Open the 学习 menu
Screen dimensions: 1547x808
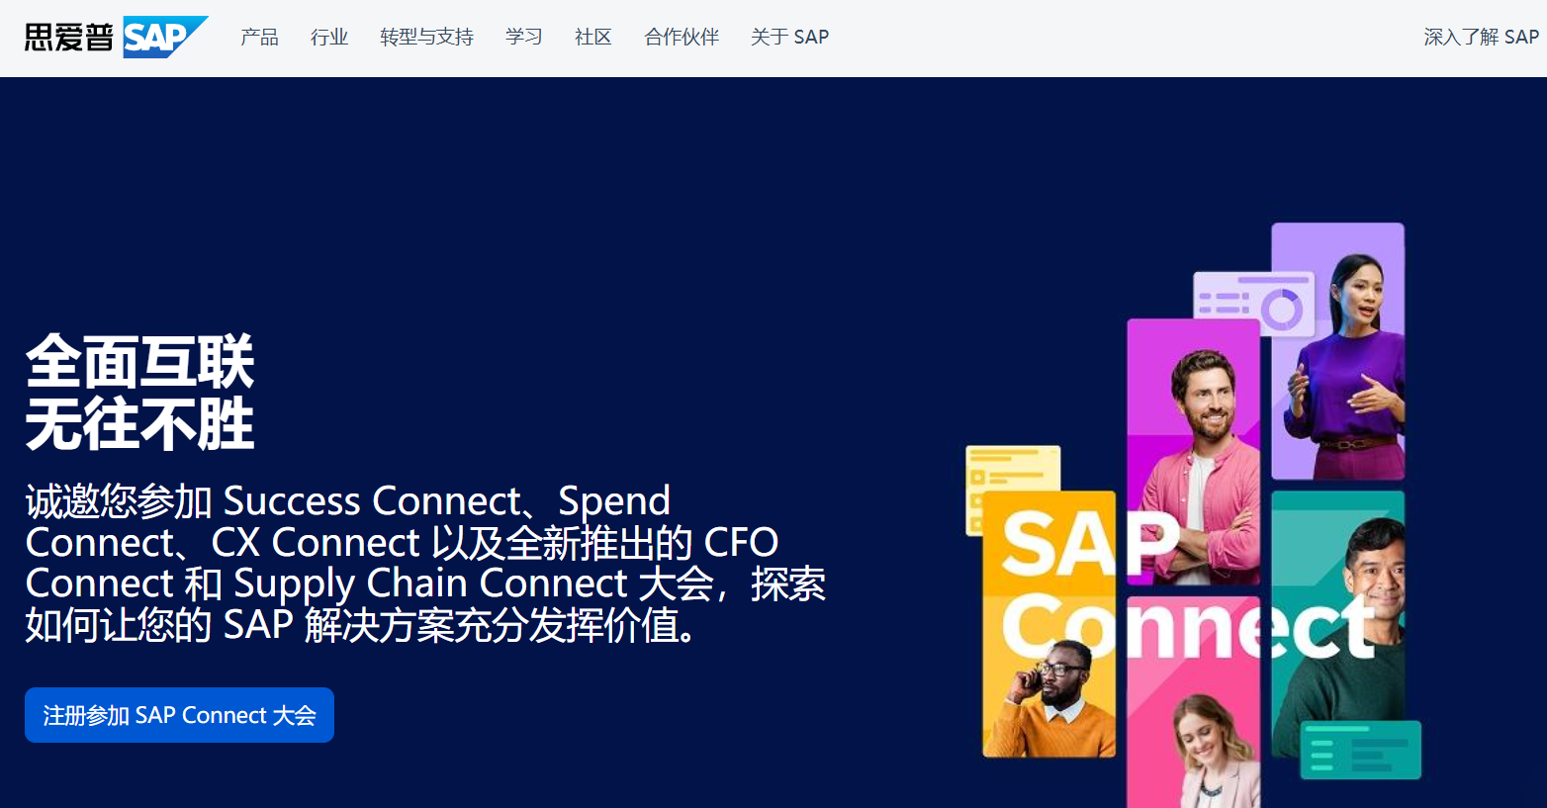tap(524, 38)
